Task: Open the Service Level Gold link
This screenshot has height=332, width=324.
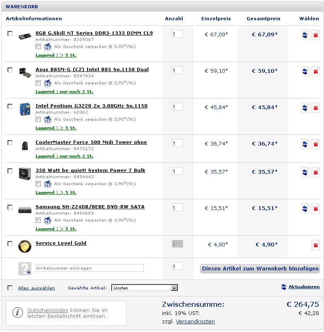Action: pos(61,243)
